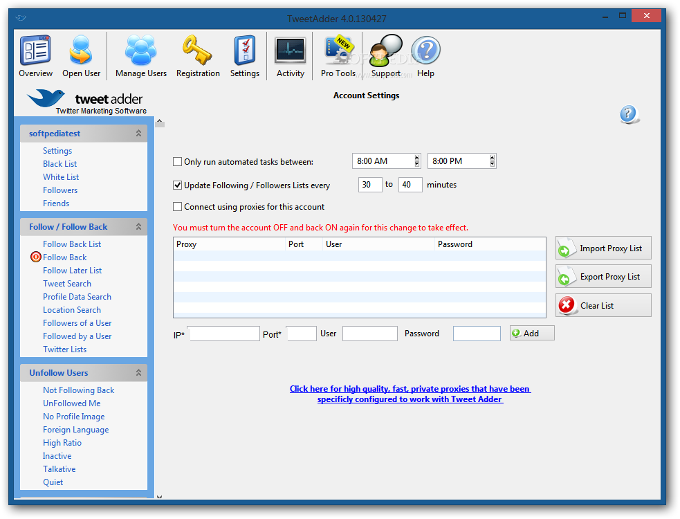The height and width of the screenshot is (519, 680).
Task: Open Manage Users from toolbar
Action: [x=141, y=55]
